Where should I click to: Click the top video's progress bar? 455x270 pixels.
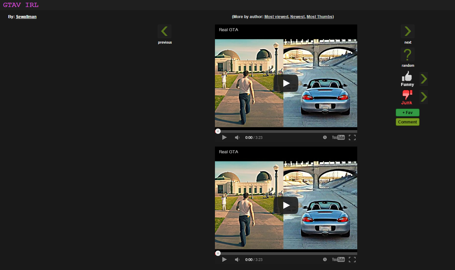pyautogui.click(x=286, y=131)
